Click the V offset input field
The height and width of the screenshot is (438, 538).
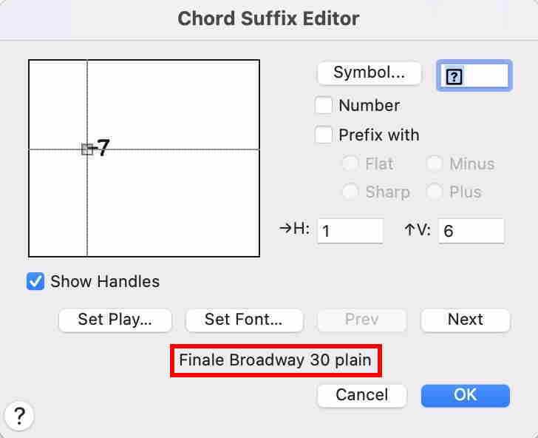[x=471, y=231]
